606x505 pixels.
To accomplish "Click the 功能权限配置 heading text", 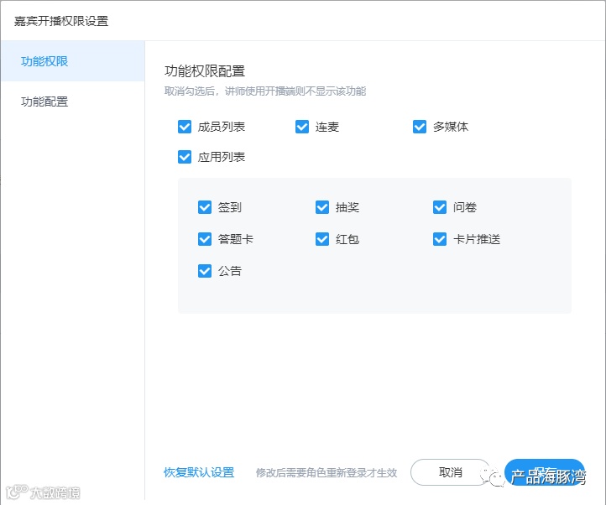I will (x=205, y=71).
